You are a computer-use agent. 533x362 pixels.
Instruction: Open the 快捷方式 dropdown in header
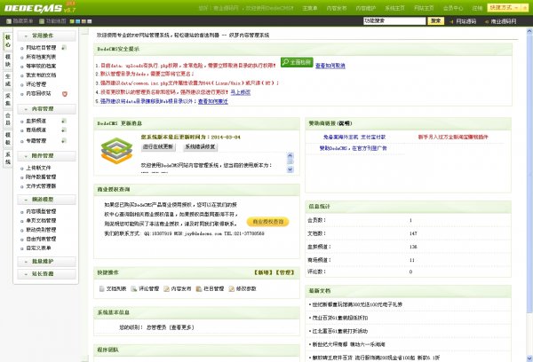[x=505, y=7]
